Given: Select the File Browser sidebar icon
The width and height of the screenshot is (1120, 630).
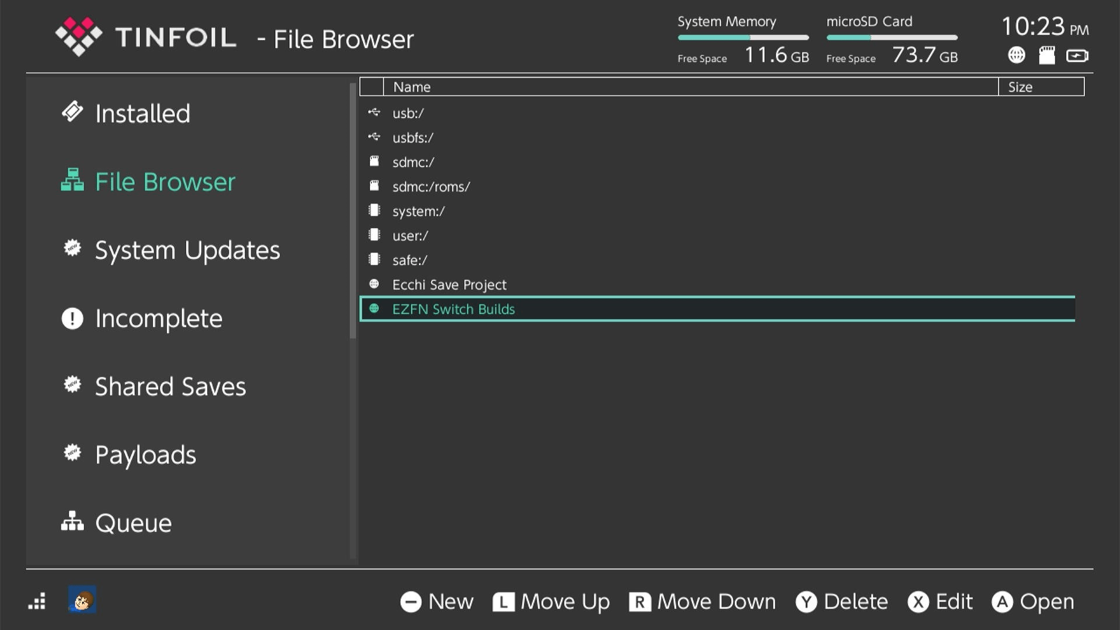Looking at the screenshot, I should click(x=72, y=181).
